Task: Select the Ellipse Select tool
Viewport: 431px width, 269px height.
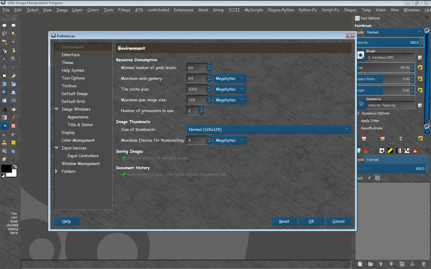Action: click(x=13, y=25)
